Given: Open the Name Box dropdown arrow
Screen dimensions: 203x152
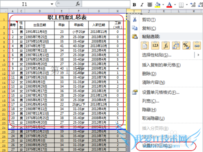Looking at the screenshot, I should point(52,4).
